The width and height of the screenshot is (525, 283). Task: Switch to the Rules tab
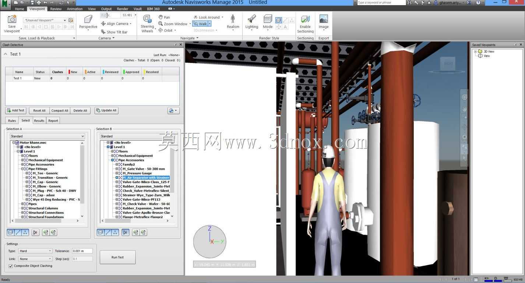[x=12, y=120]
